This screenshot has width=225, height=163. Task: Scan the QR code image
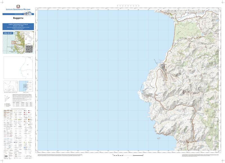29,49
